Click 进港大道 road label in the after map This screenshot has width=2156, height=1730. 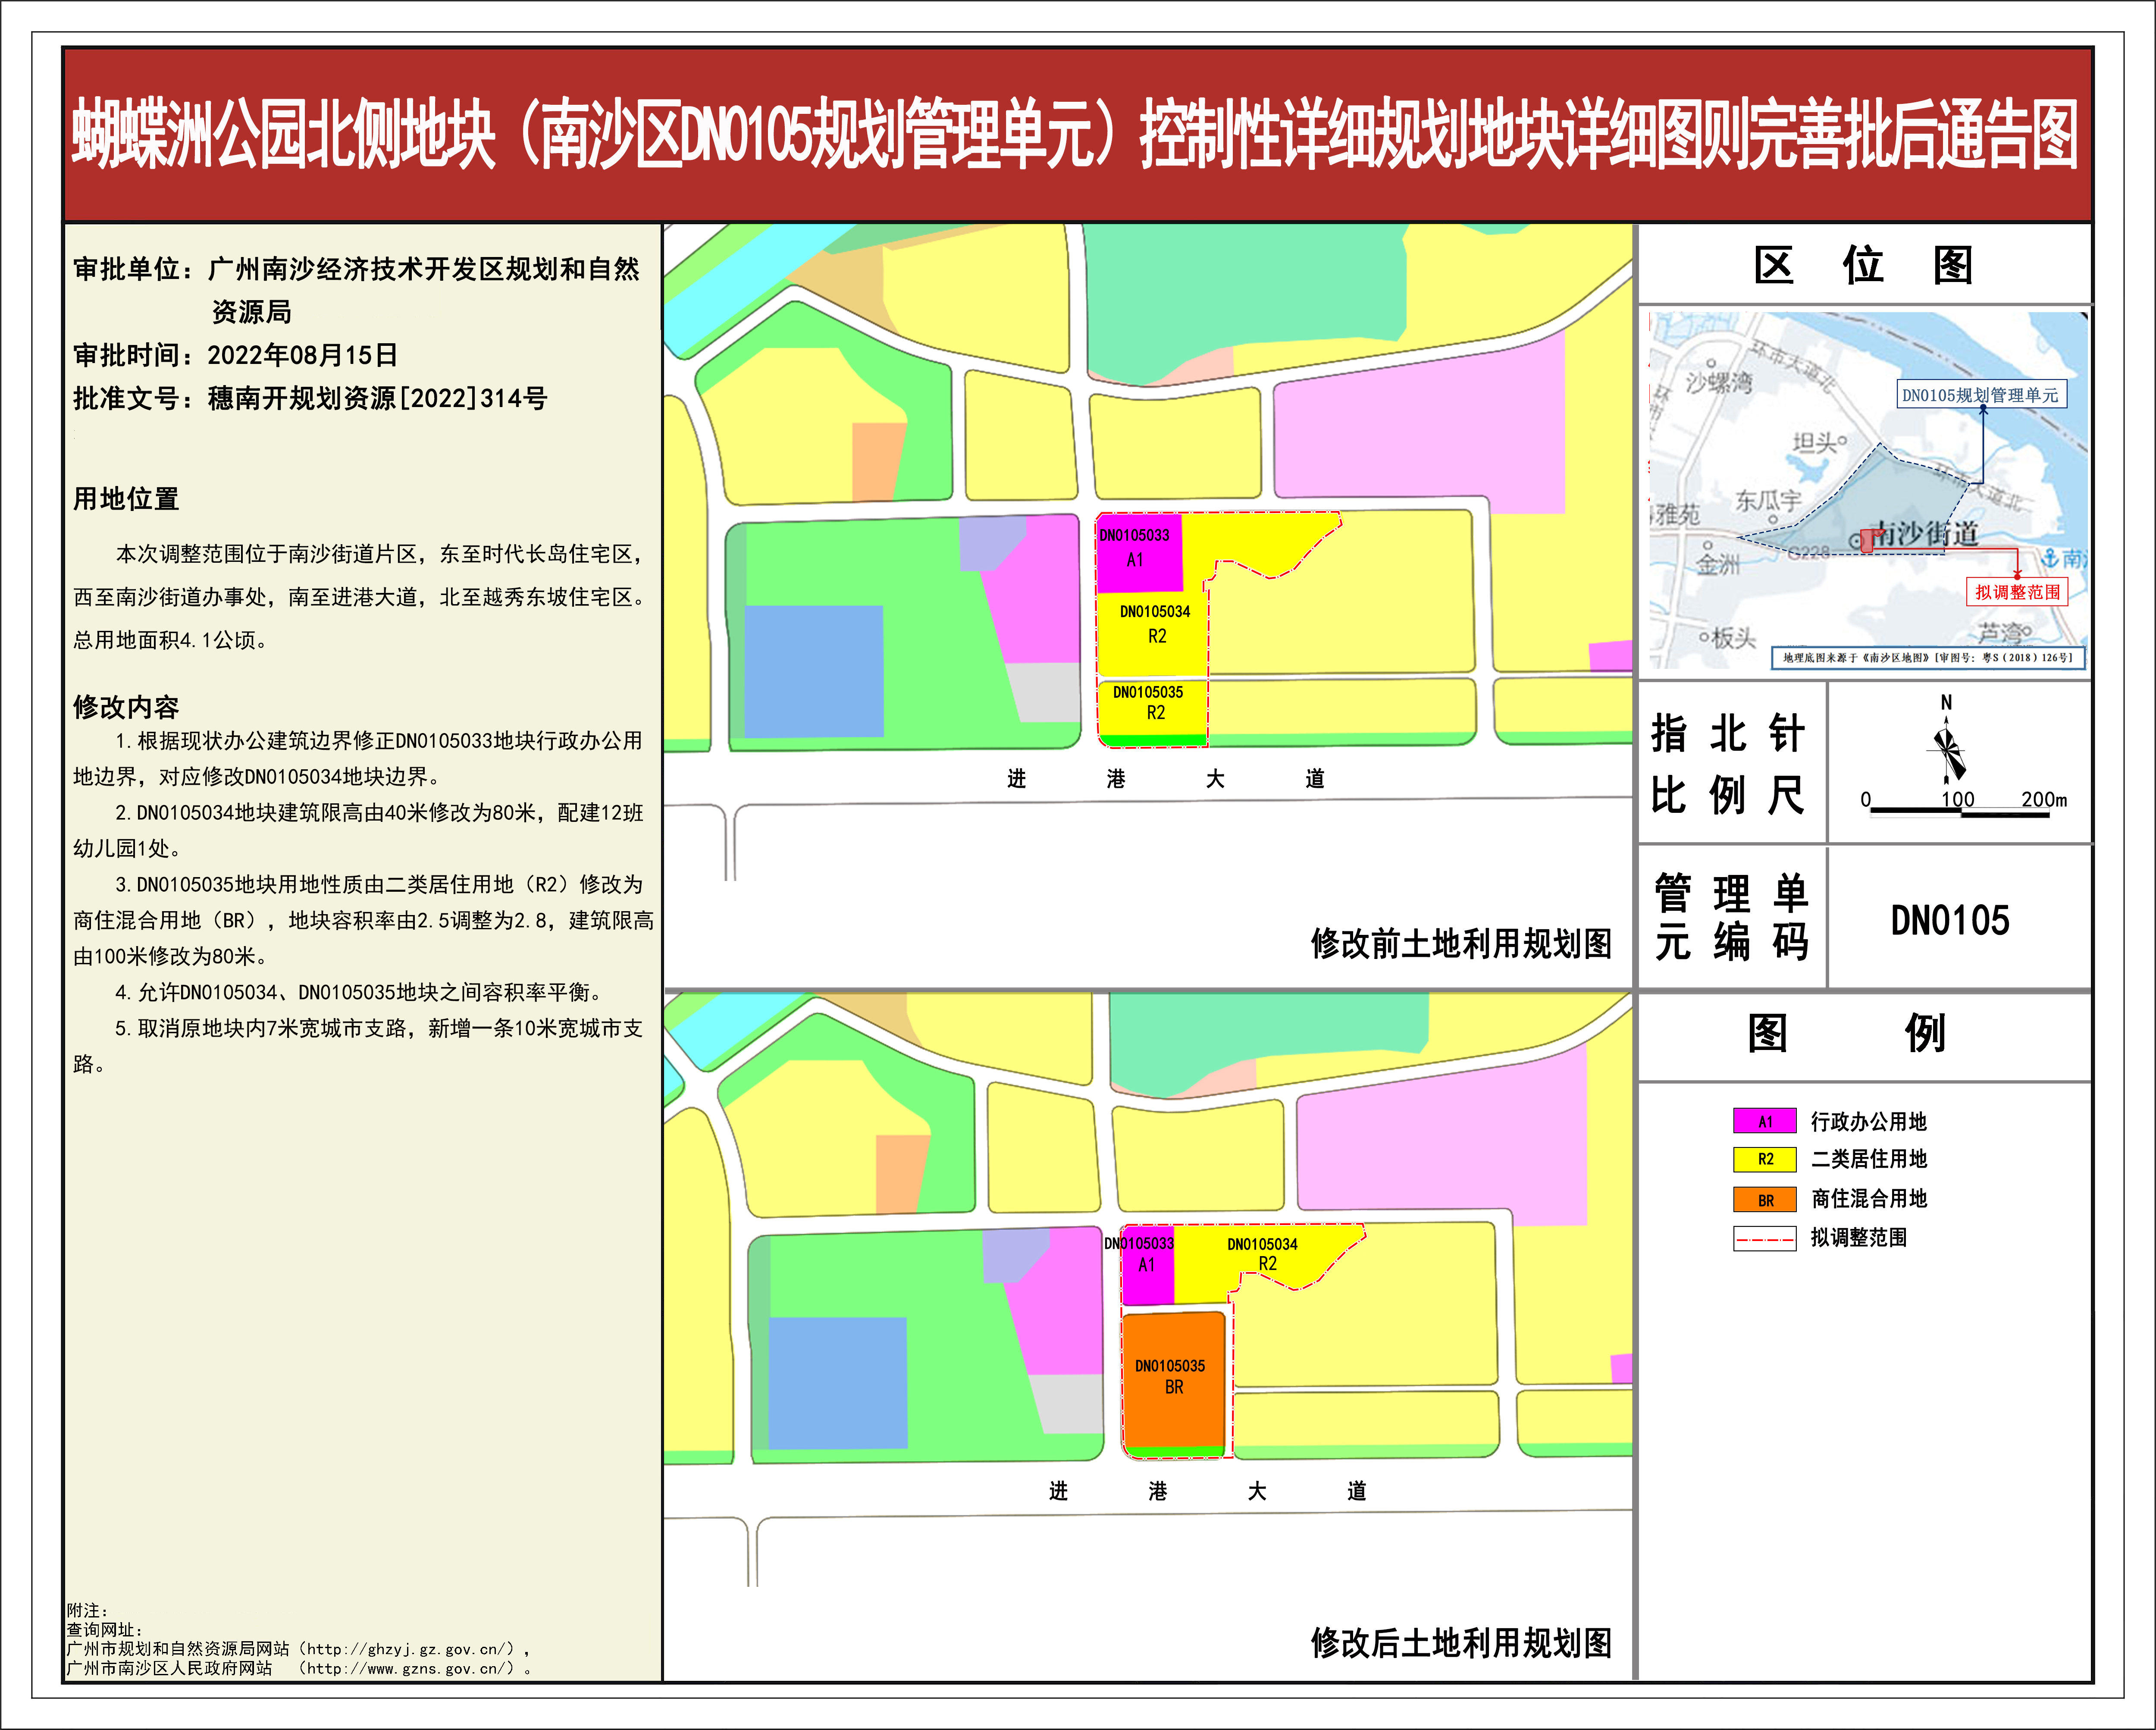pos(1207,1491)
